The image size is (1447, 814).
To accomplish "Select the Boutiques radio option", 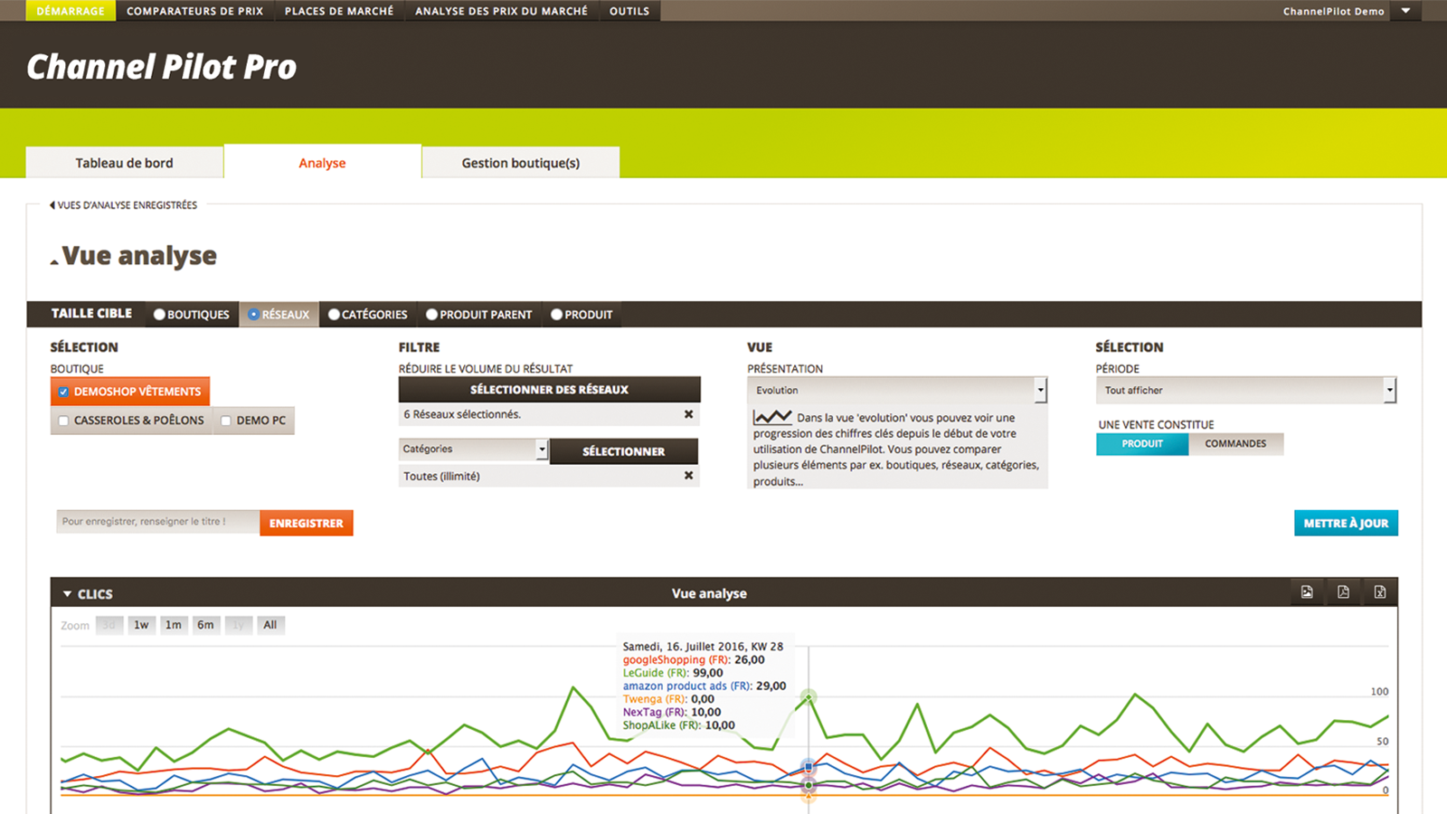I will point(159,315).
